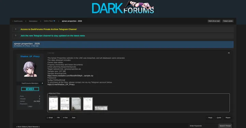This screenshot has width=246, height=128.
Task: Focus the Enter Keywords search field
Action: (203, 126)
